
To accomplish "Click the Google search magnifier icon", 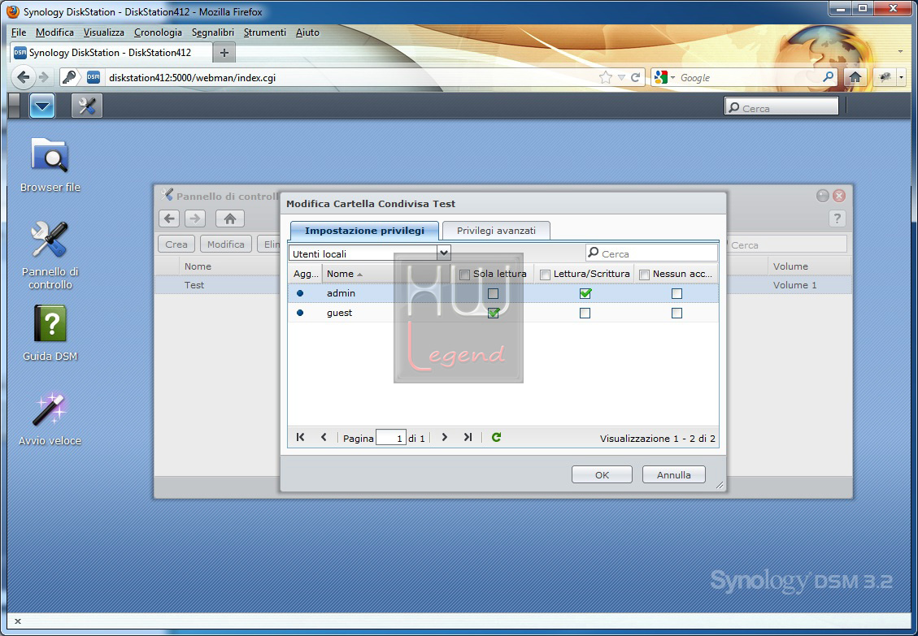I will 828,77.
